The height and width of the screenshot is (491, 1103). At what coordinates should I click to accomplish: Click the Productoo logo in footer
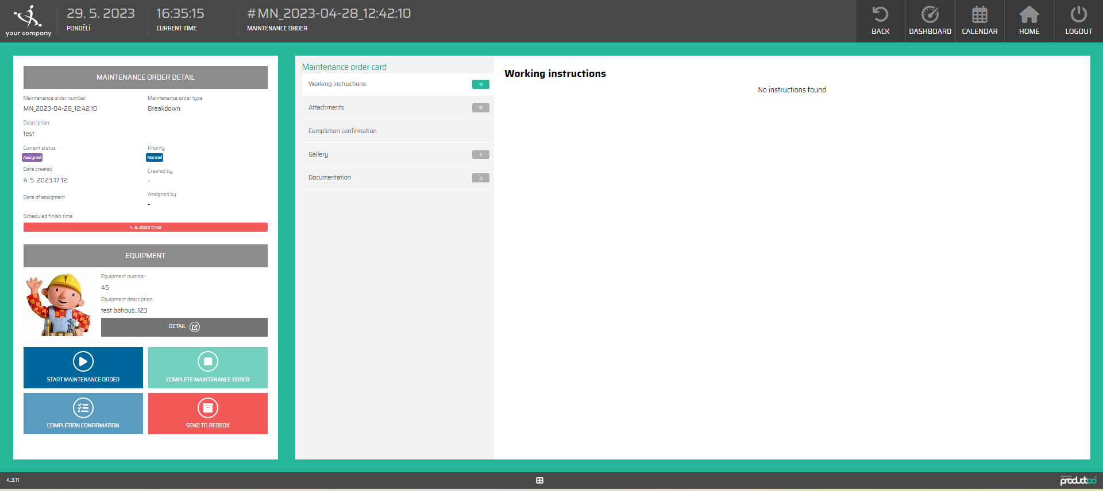coord(1078,480)
